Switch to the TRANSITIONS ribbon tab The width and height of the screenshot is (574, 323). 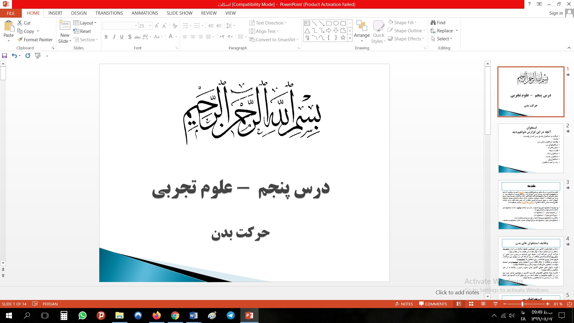[109, 13]
